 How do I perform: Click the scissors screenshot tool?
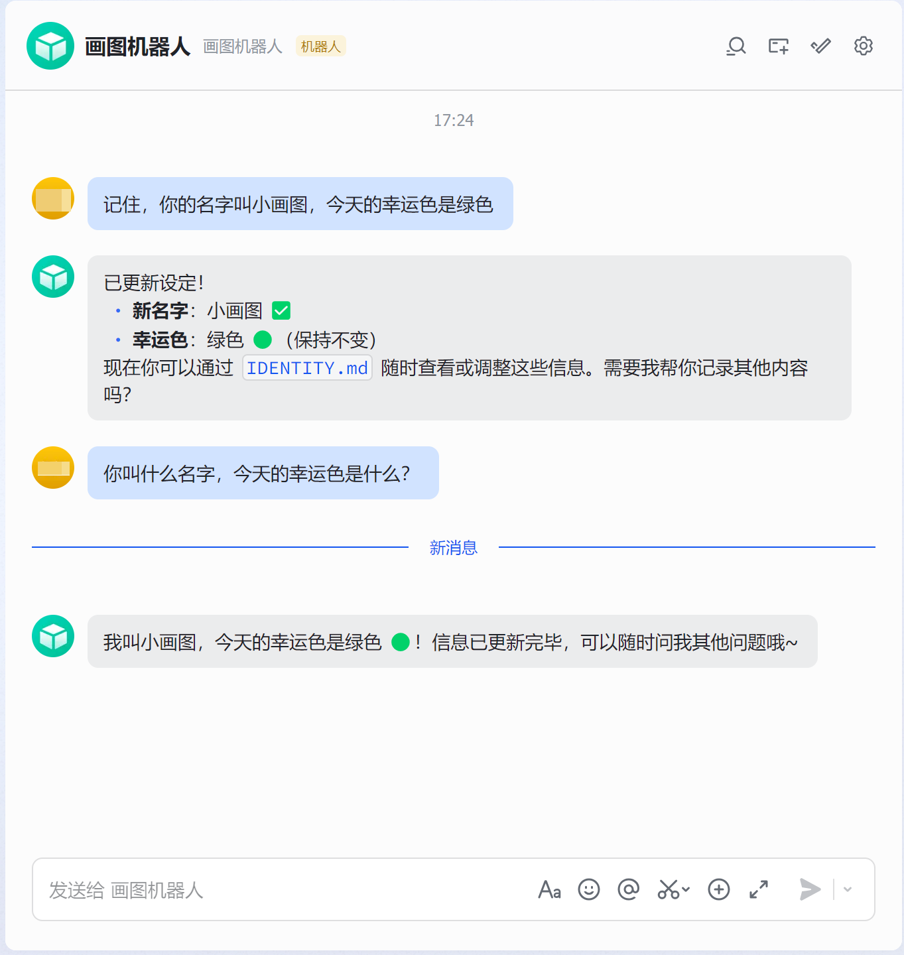click(x=668, y=889)
